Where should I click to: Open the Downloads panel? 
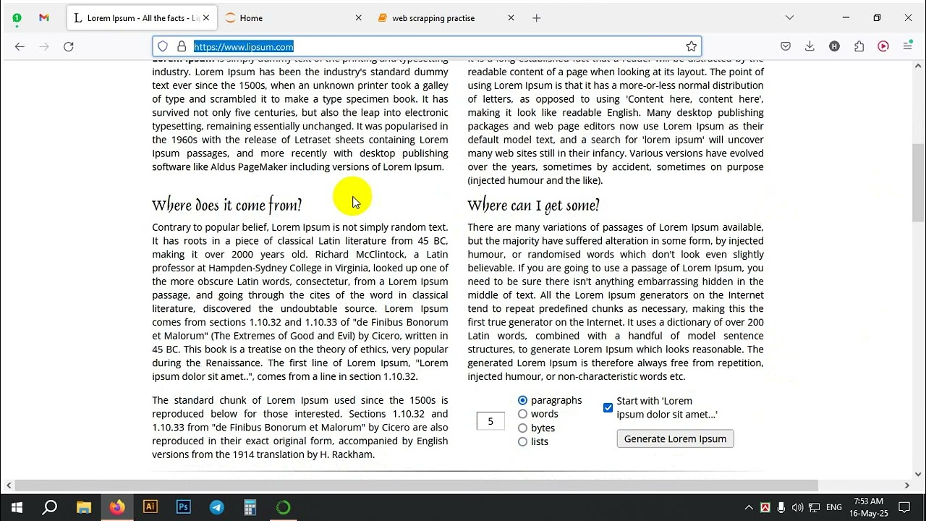click(810, 46)
